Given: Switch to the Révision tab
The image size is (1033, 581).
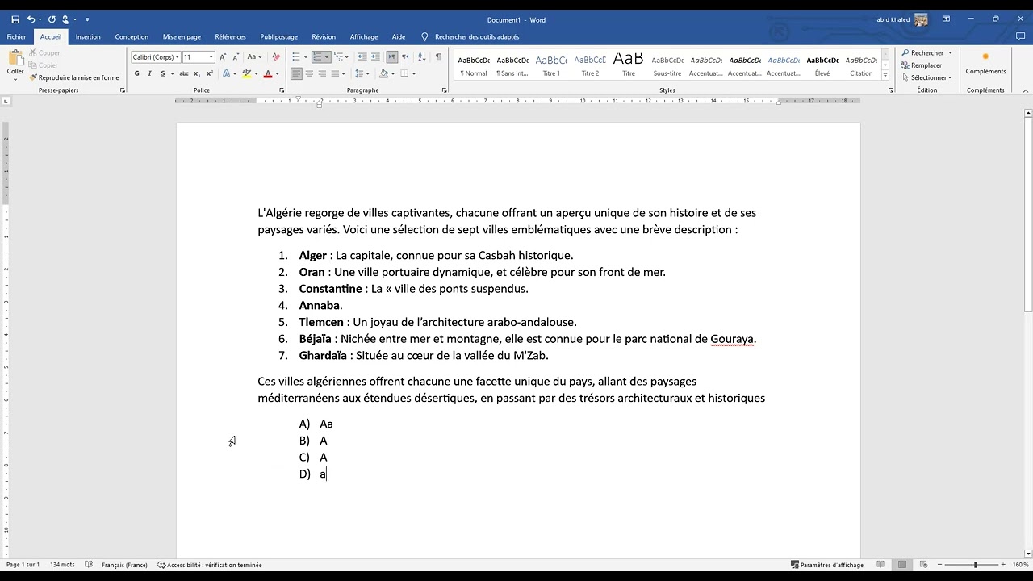Looking at the screenshot, I should coord(324,36).
